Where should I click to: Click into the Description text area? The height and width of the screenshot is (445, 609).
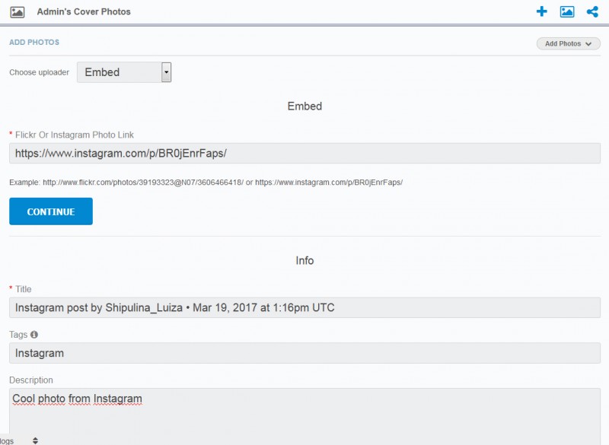304,416
